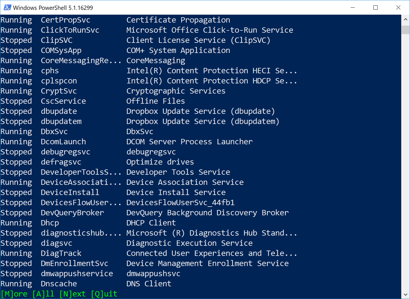
Task: Click 'Microsoft Office Click-to-Run Service' text
Action: click(x=210, y=30)
